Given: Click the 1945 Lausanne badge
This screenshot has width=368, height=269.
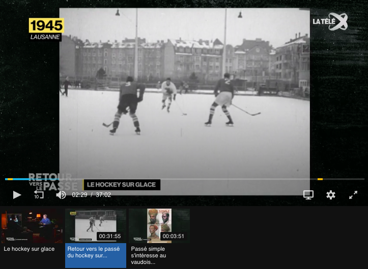Looking at the screenshot, I should coord(46,29).
